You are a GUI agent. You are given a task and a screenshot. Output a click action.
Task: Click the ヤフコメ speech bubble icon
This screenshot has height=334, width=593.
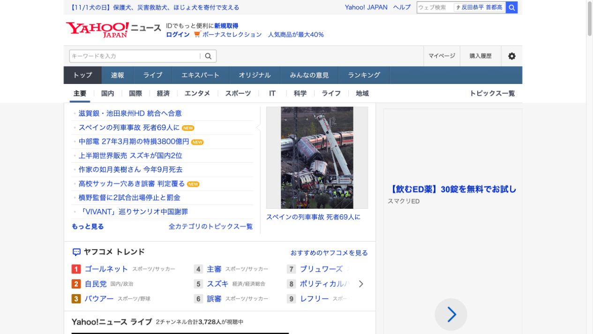tap(76, 252)
